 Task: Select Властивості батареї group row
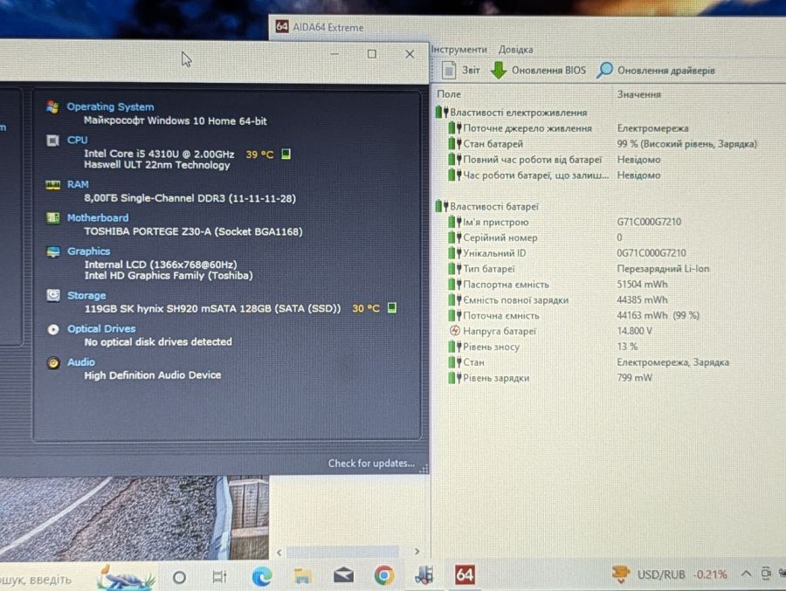pyautogui.click(x=486, y=206)
